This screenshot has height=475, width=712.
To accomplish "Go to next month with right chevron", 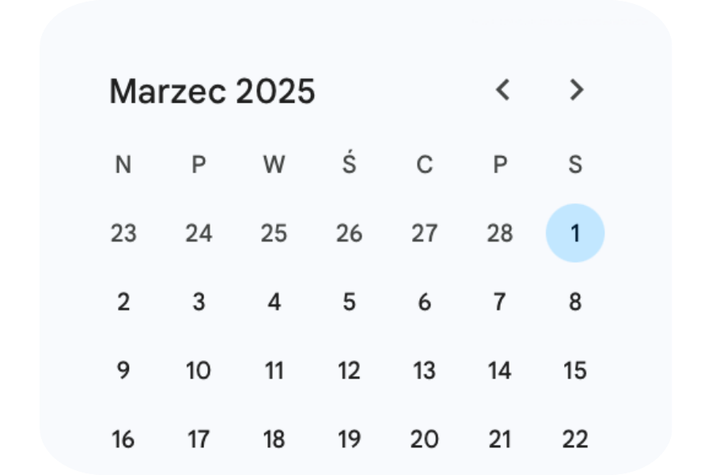I will (x=577, y=90).
